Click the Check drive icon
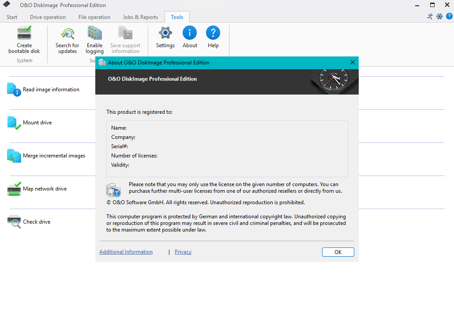This screenshot has height=318, width=454. click(14, 222)
